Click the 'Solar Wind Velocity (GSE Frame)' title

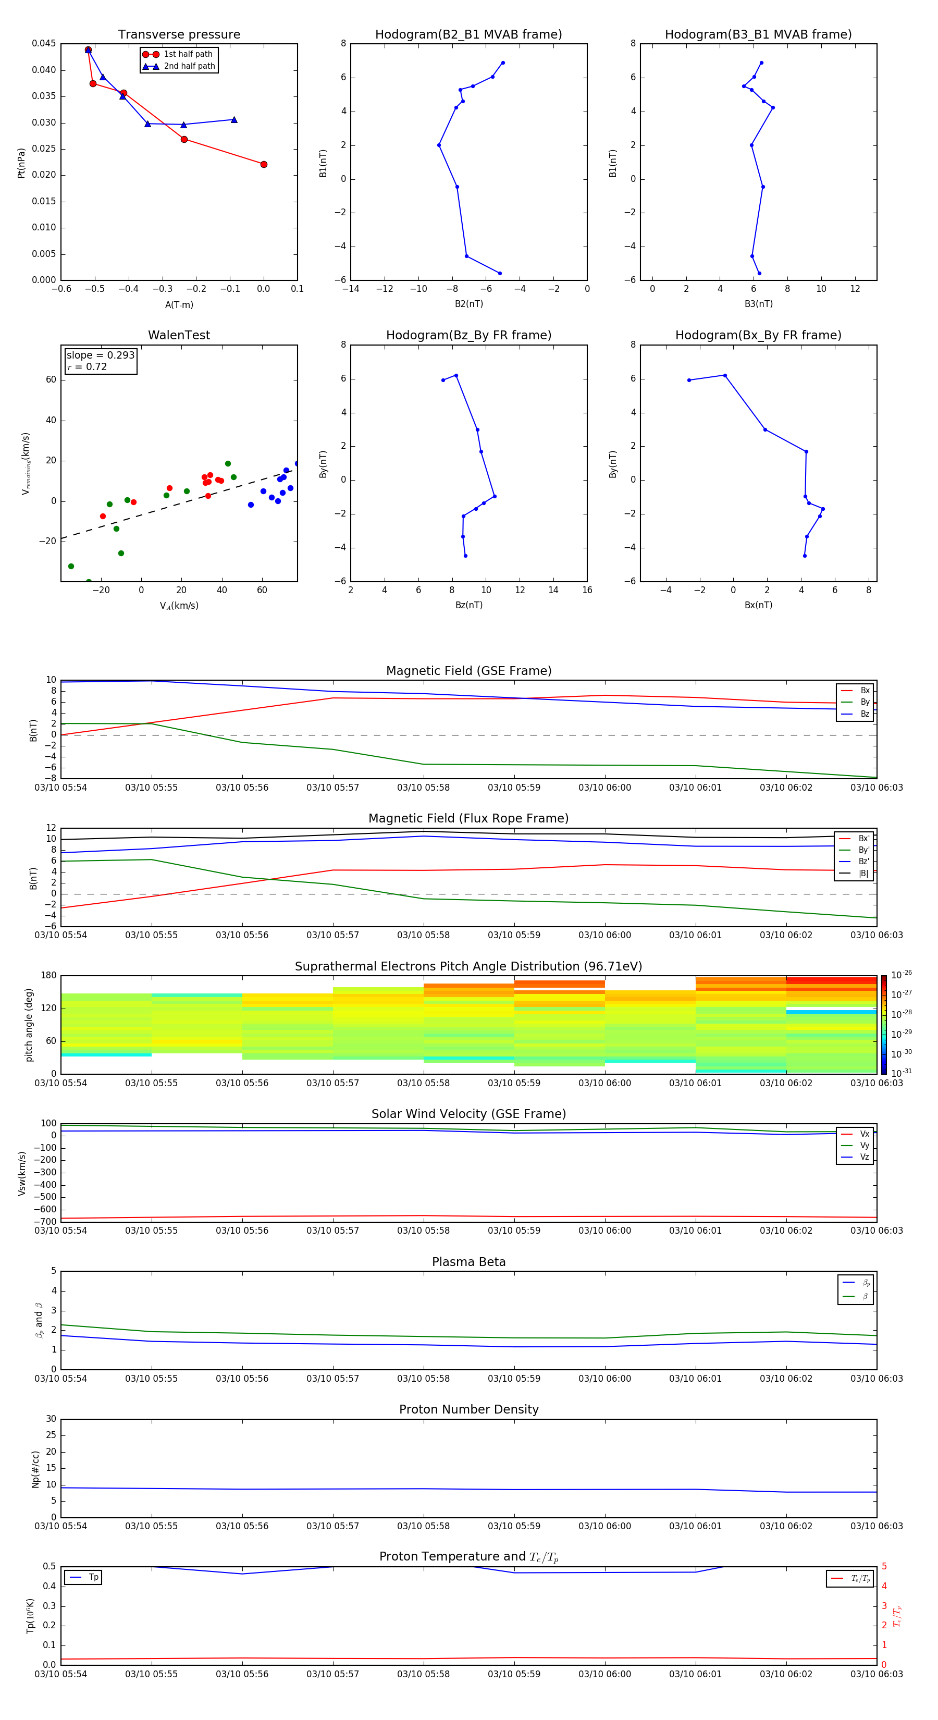(x=468, y=1114)
